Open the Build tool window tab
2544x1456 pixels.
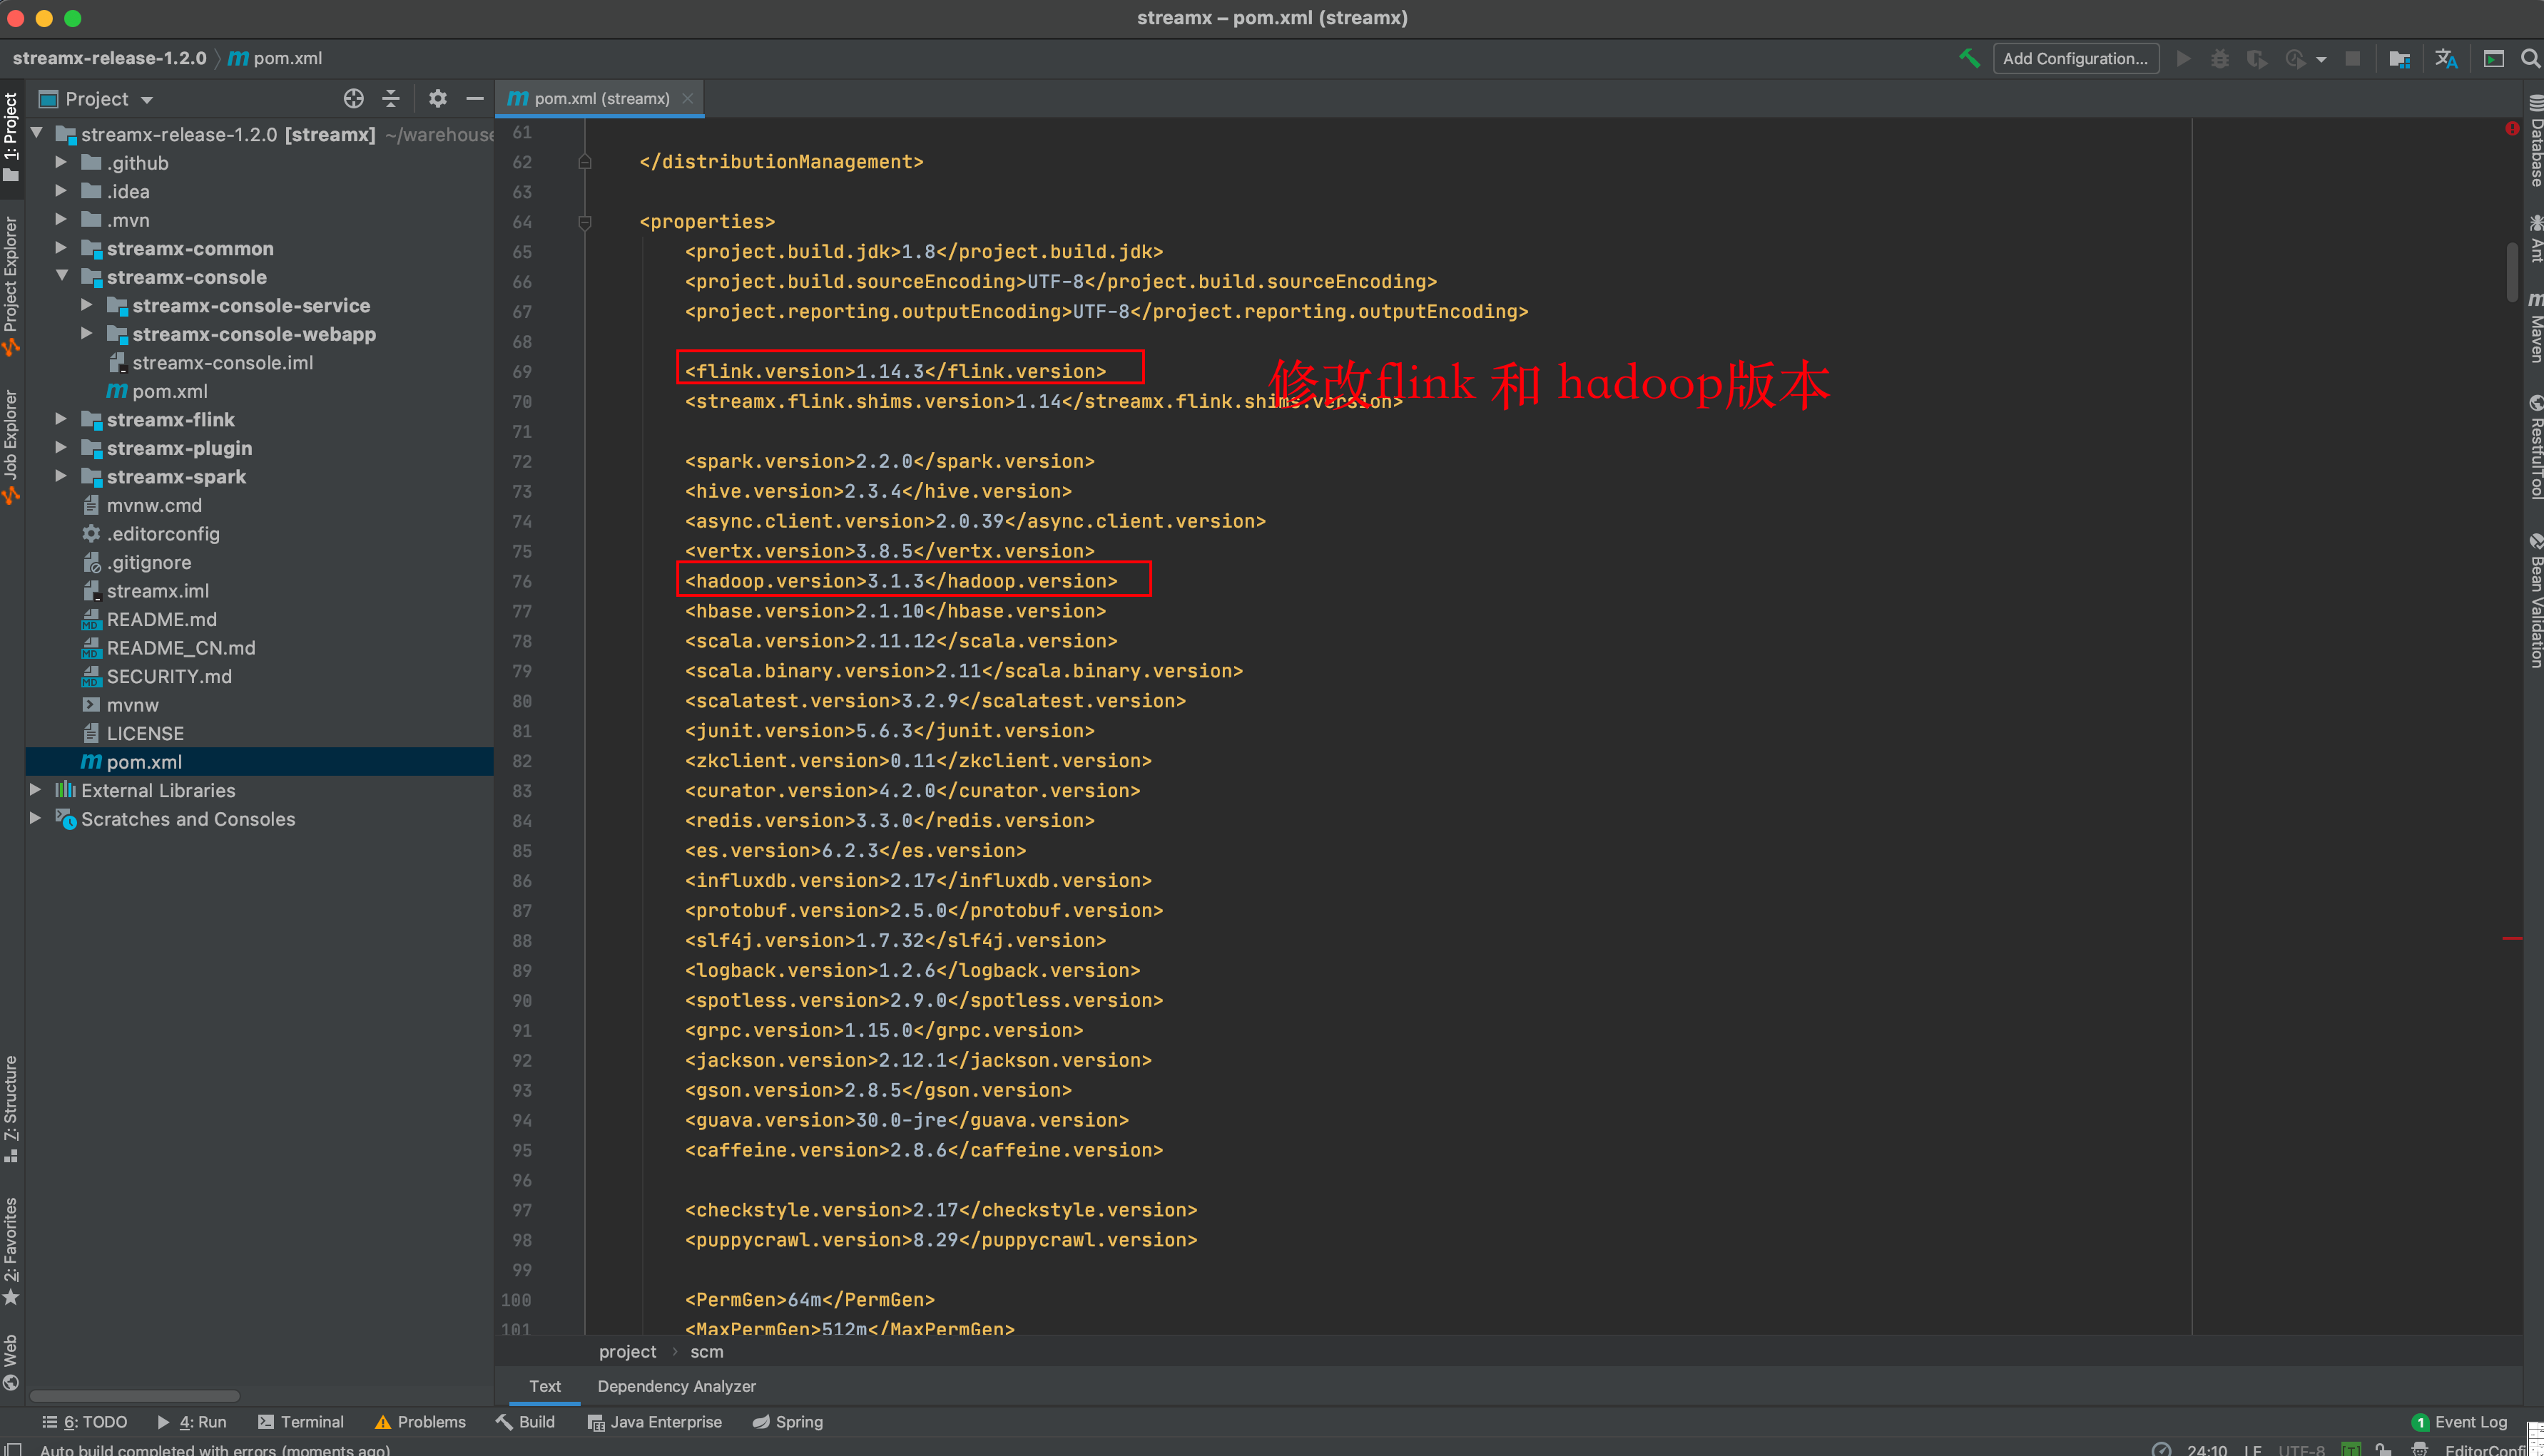tap(525, 1422)
